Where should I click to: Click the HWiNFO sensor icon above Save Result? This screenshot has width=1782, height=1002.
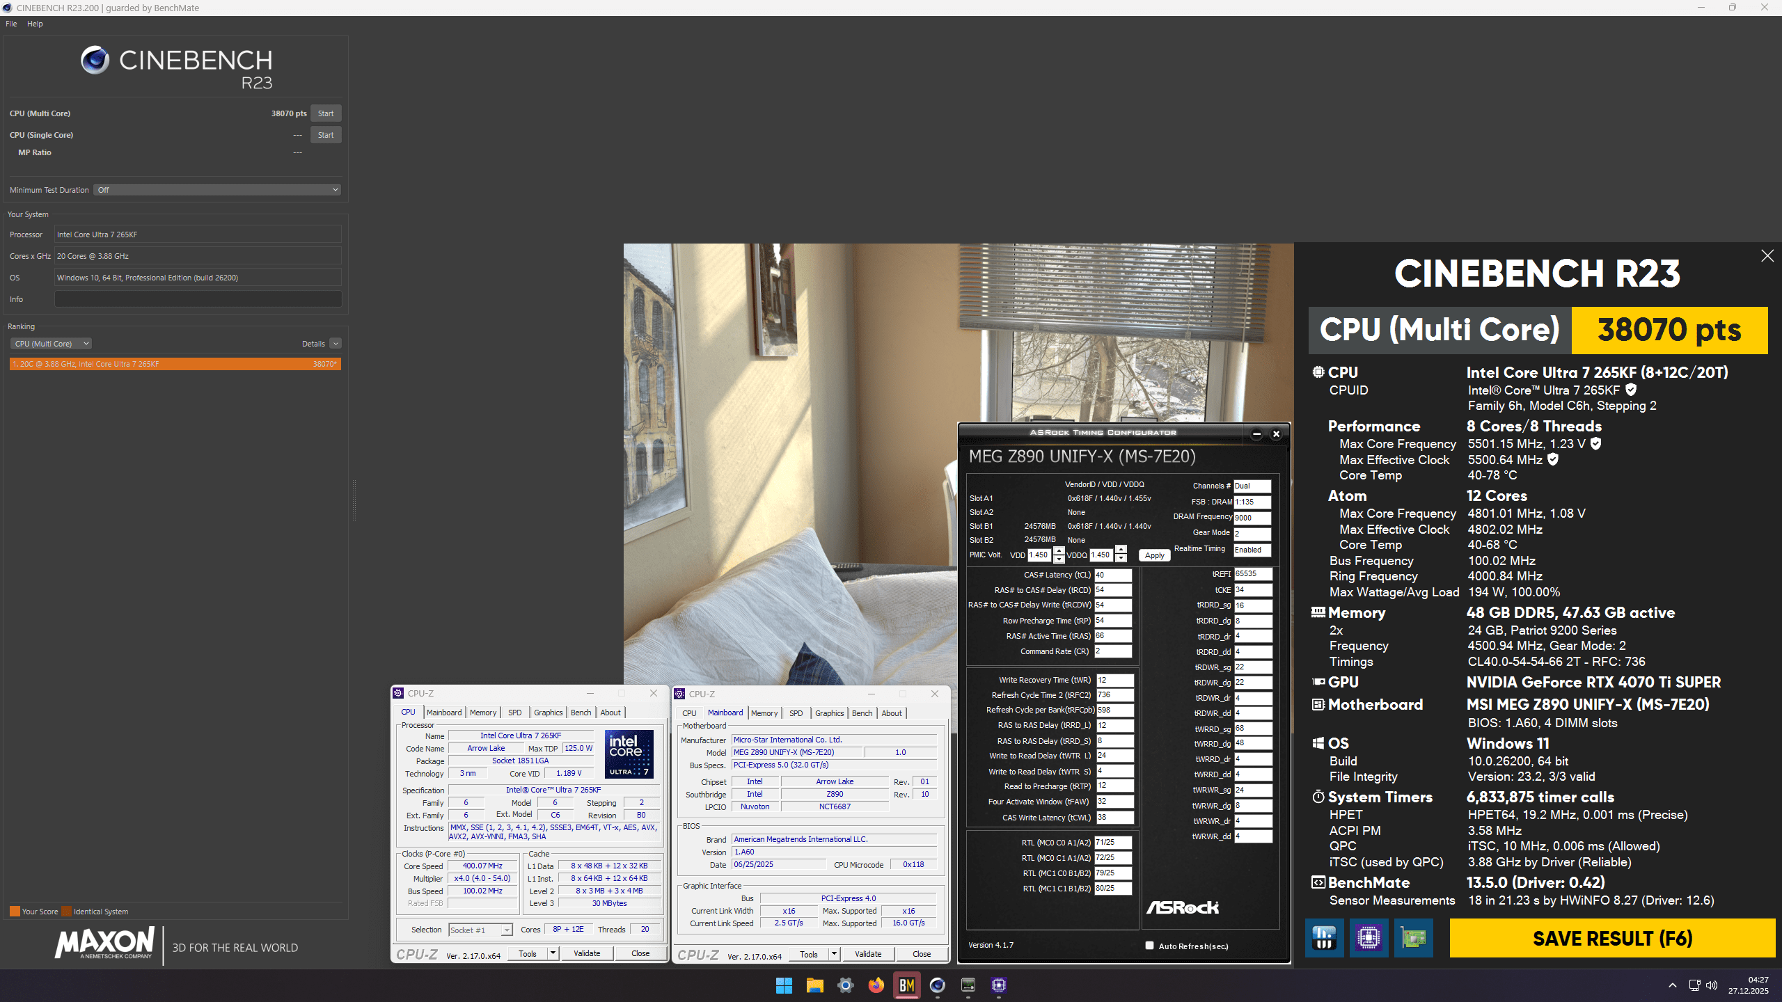[1323, 938]
